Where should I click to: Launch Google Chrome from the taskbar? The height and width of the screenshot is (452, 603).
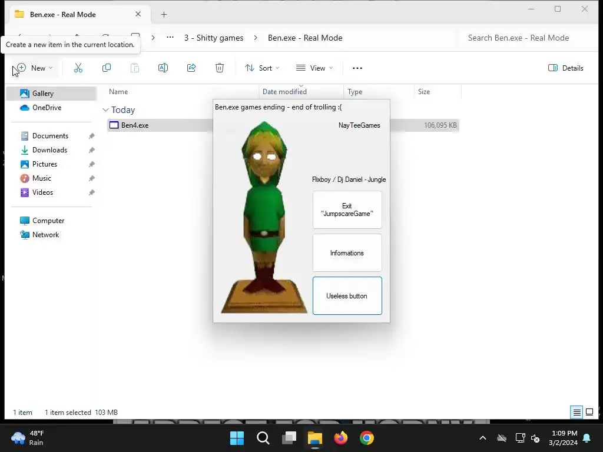[x=367, y=438]
